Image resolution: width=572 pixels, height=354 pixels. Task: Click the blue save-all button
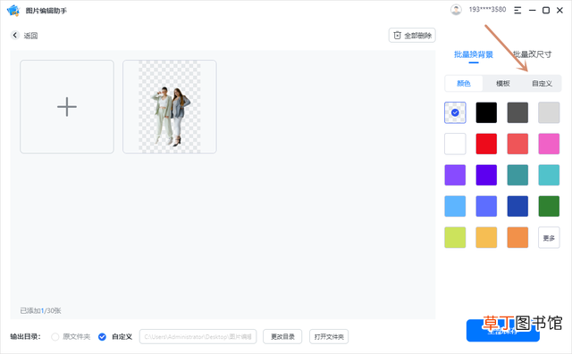(502, 331)
